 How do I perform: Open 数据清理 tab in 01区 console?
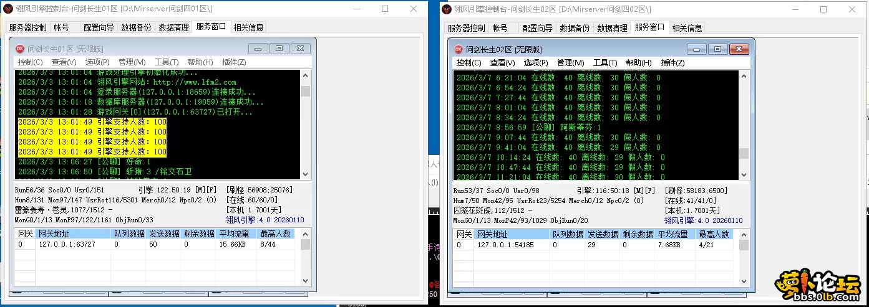click(173, 27)
